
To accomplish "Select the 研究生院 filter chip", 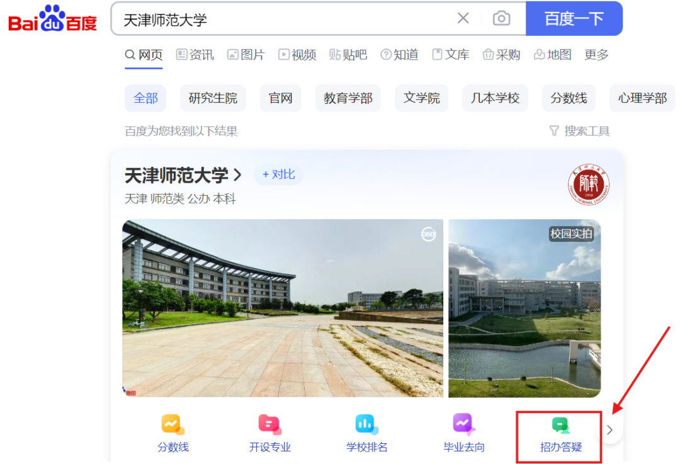I will tap(213, 98).
